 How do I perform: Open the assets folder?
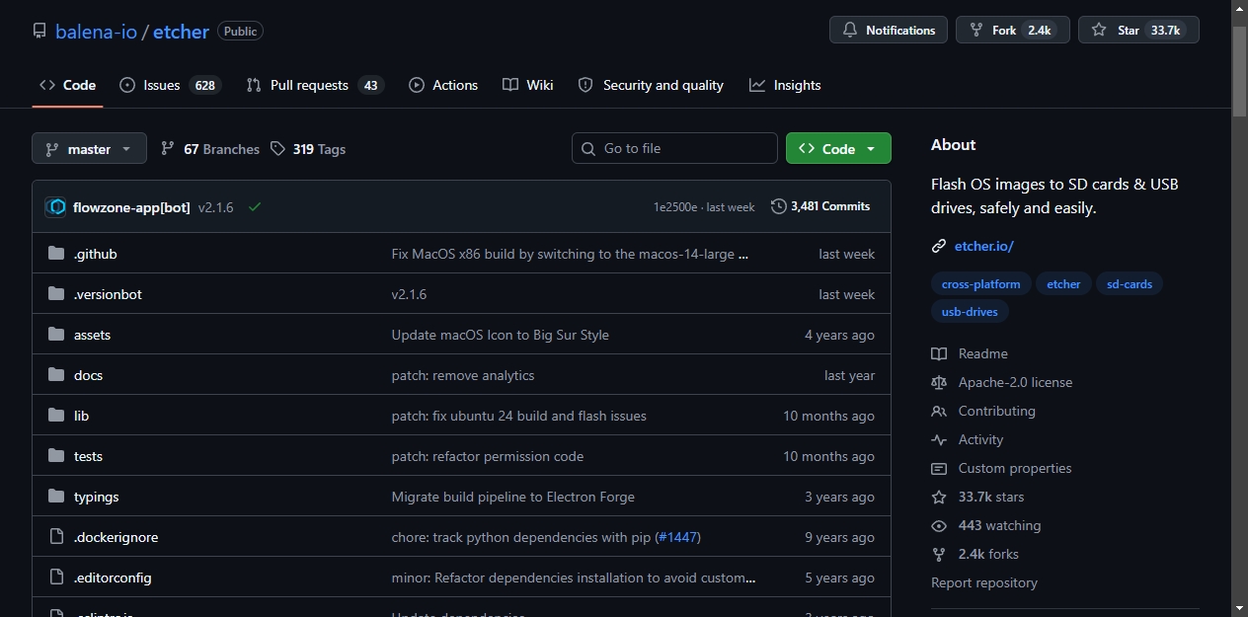pos(92,335)
